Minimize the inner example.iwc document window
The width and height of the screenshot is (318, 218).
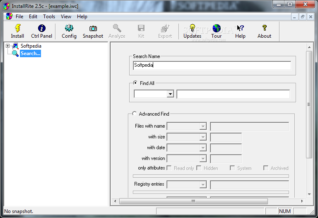click(x=294, y=17)
